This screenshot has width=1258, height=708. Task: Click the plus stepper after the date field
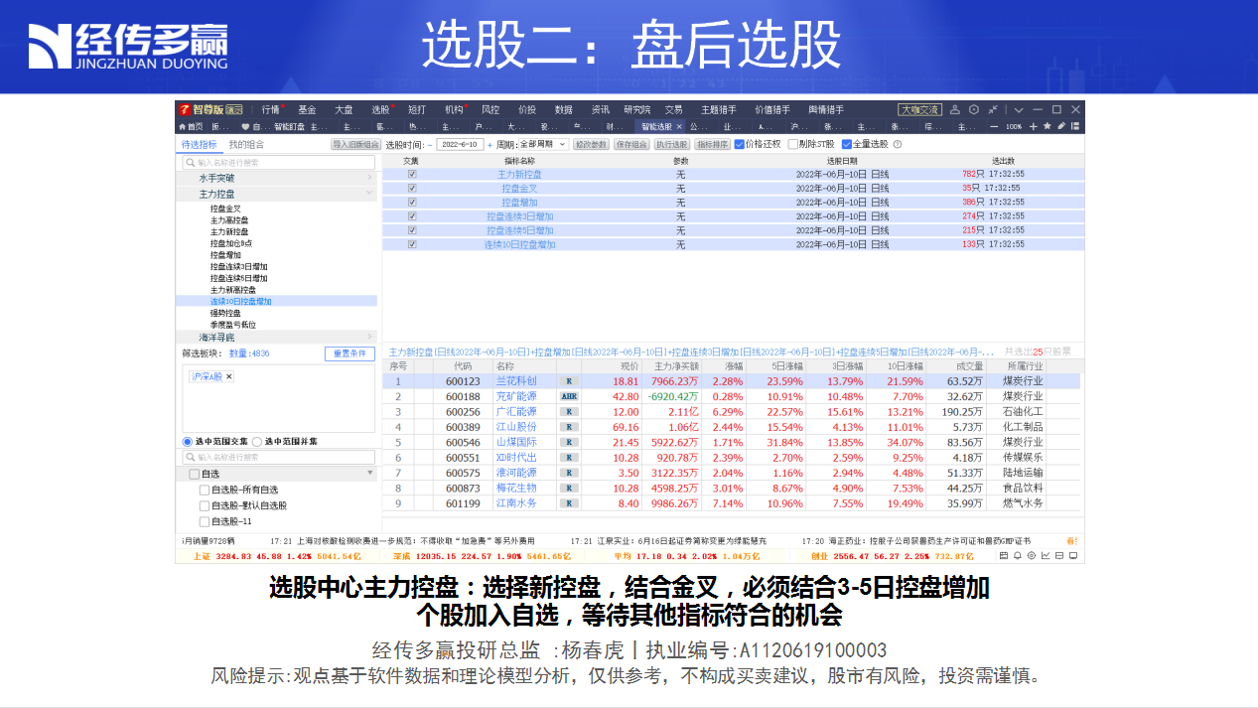[x=489, y=145]
